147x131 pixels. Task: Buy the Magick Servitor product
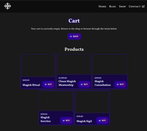[66, 121]
